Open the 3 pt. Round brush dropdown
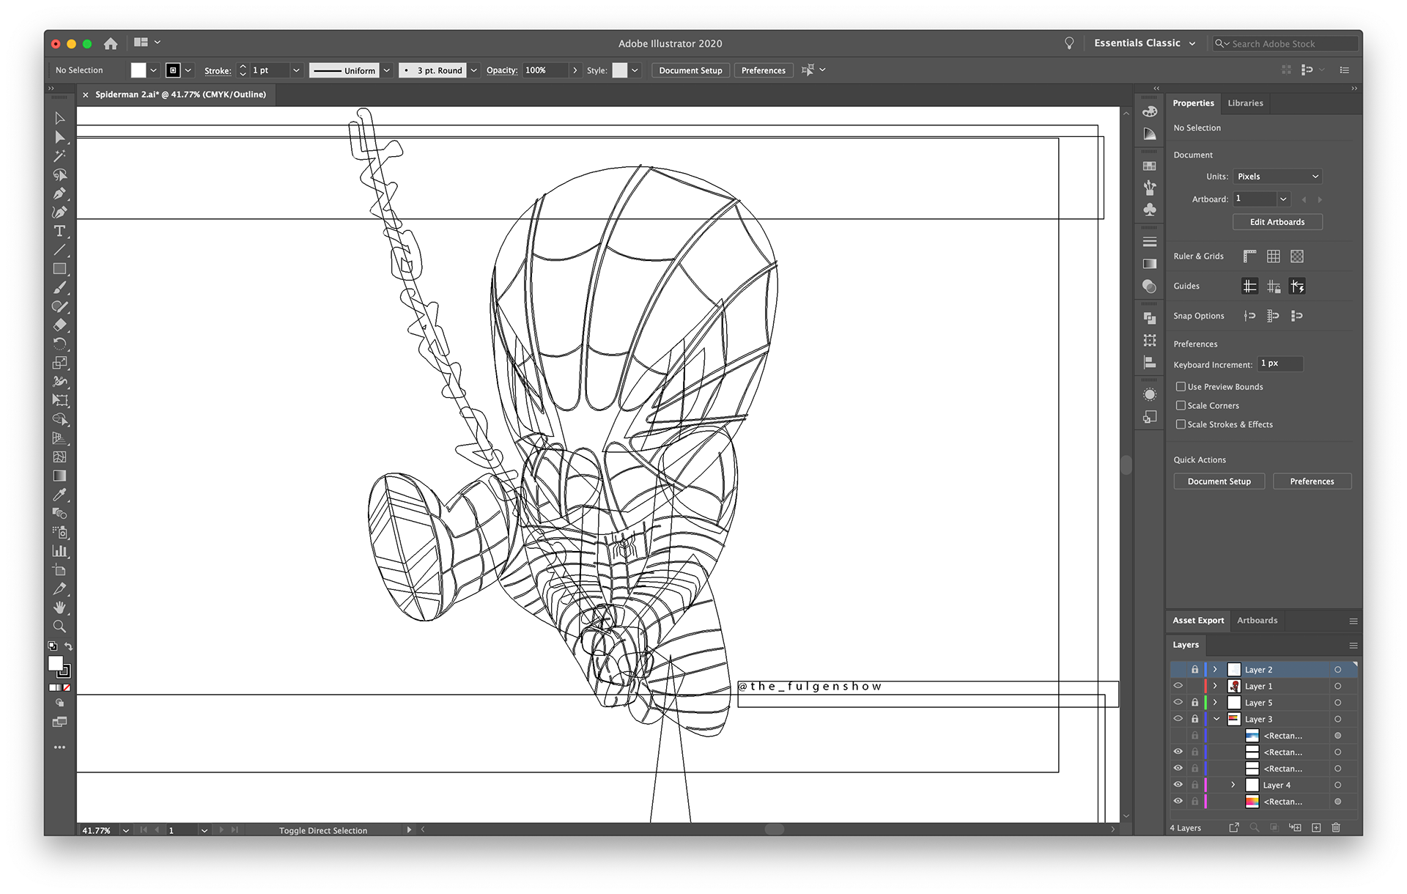Image resolution: width=1407 pixels, height=894 pixels. (473, 70)
